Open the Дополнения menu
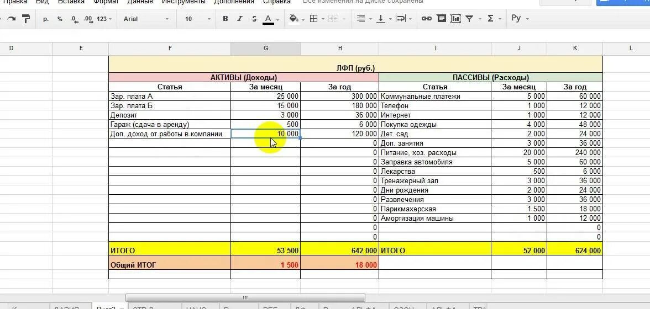Viewport: 650px width, 309px height. click(x=234, y=2)
